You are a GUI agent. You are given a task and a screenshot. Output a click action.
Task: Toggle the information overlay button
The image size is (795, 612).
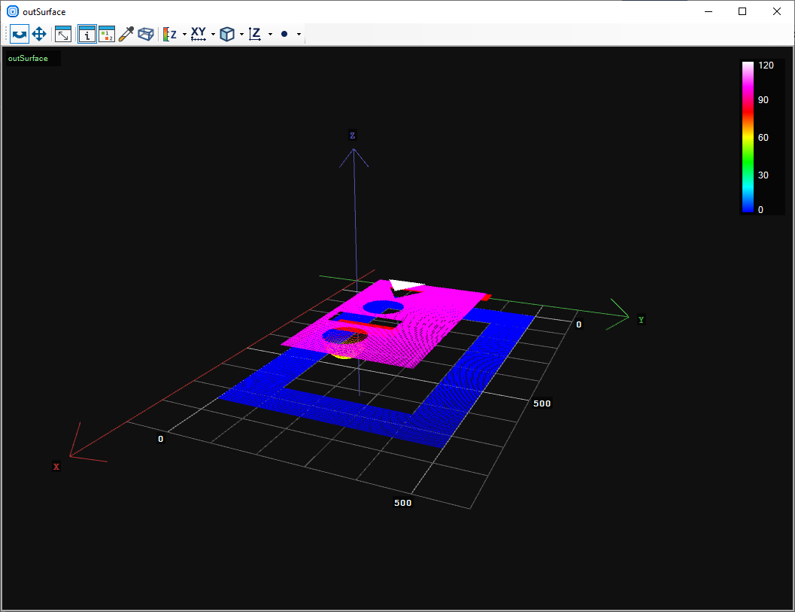pyautogui.click(x=87, y=35)
